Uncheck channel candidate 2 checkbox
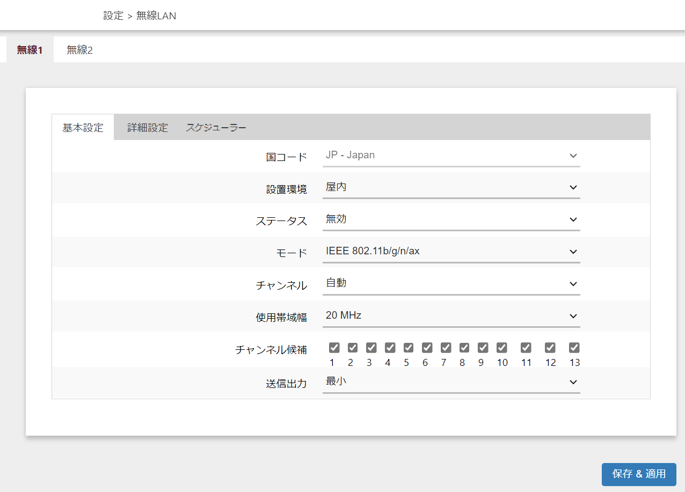 pyautogui.click(x=353, y=348)
